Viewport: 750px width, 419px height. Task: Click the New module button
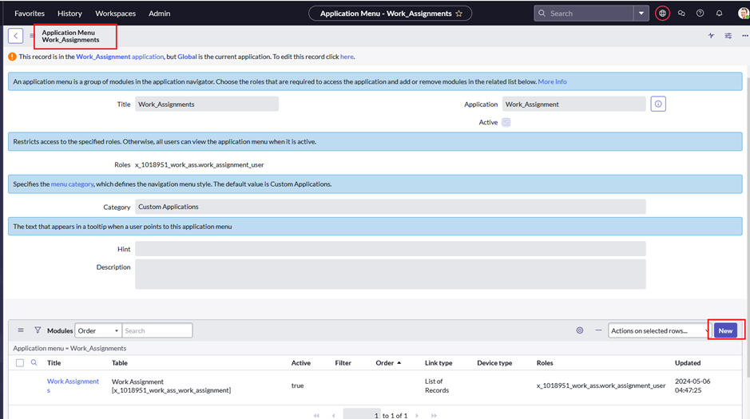pos(725,330)
